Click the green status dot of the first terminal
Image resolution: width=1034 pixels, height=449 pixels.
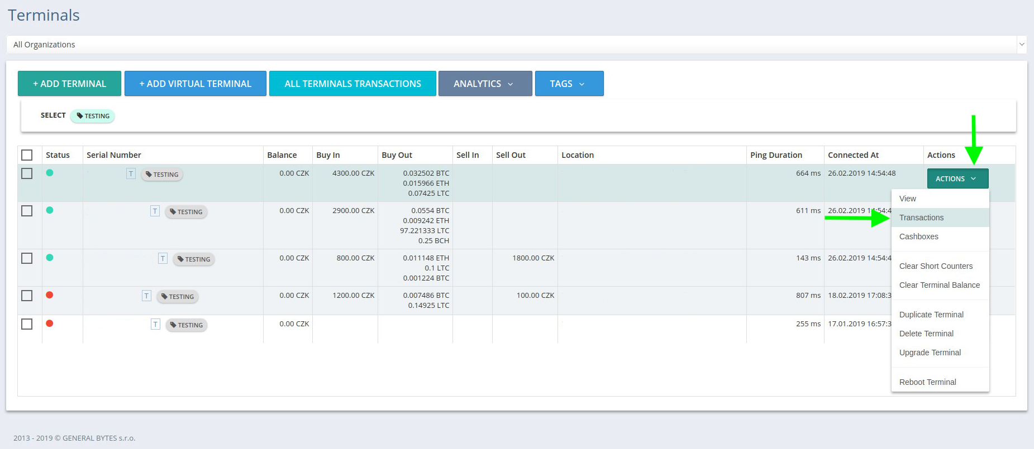tap(50, 173)
